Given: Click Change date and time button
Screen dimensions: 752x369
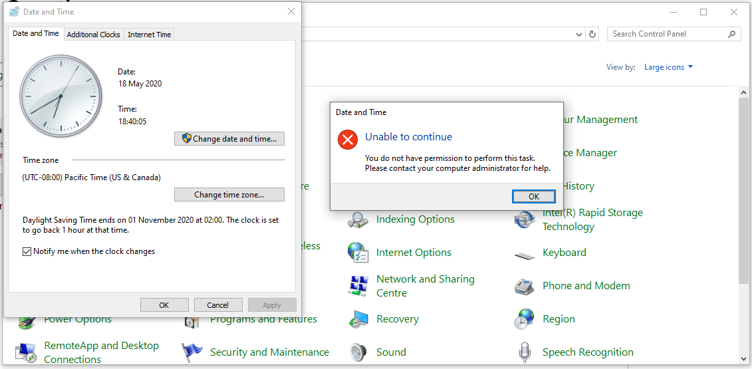Looking at the screenshot, I should tap(229, 139).
